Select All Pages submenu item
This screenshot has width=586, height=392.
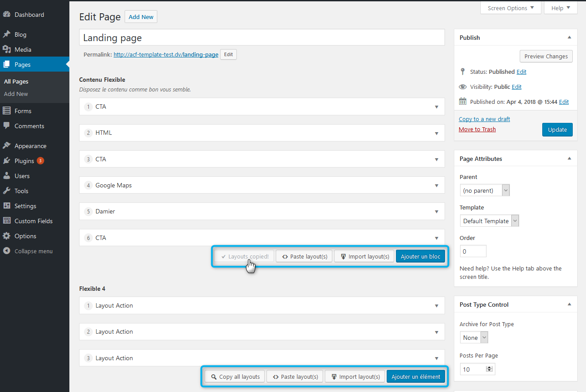16,82
